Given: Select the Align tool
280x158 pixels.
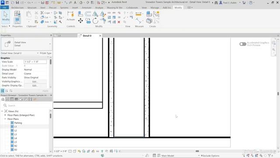Looking at the screenshot, I should (x=80, y=14).
